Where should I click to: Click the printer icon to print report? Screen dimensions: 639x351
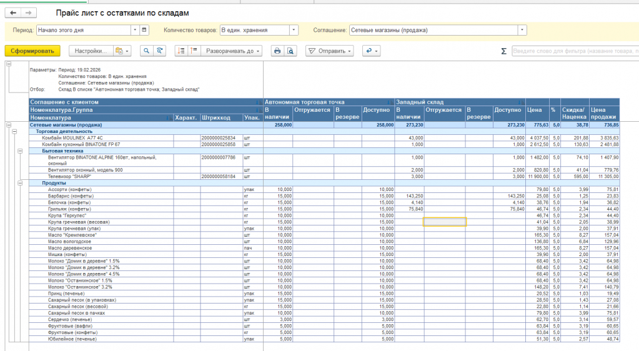pyautogui.click(x=277, y=51)
